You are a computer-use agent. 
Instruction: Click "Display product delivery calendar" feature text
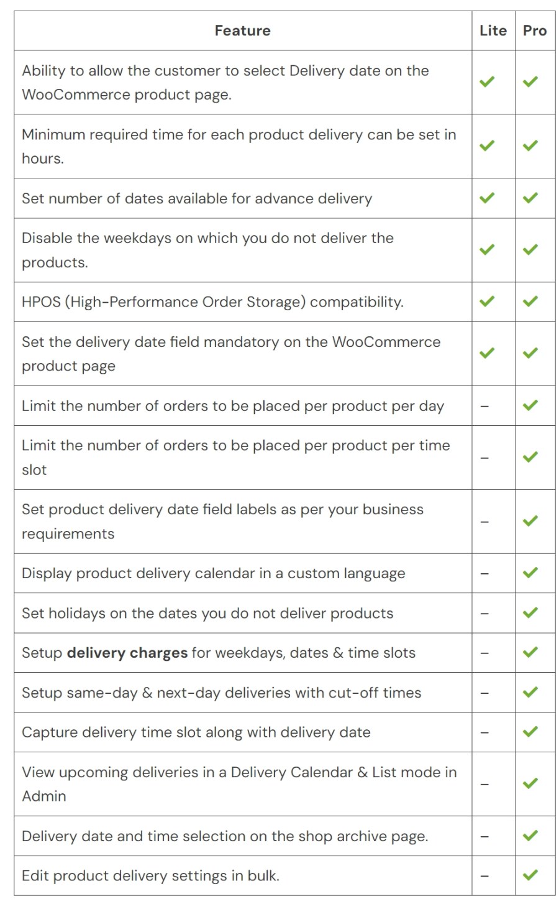click(x=213, y=573)
